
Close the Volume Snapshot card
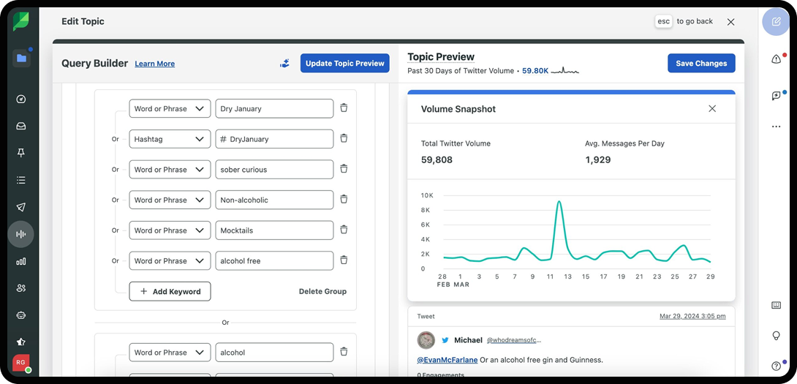(x=712, y=109)
